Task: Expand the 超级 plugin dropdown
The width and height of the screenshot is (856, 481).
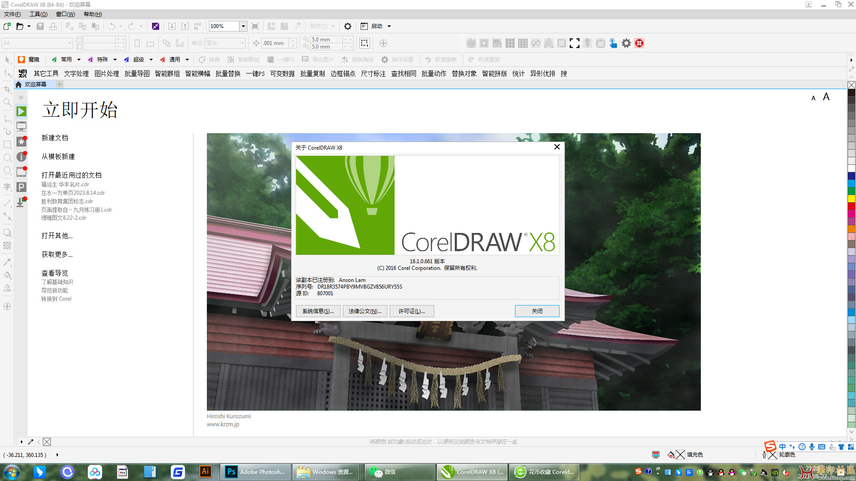Action: point(151,60)
